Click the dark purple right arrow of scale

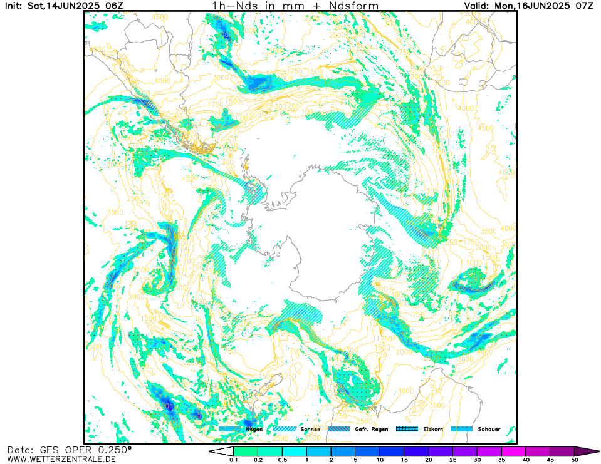point(587,451)
